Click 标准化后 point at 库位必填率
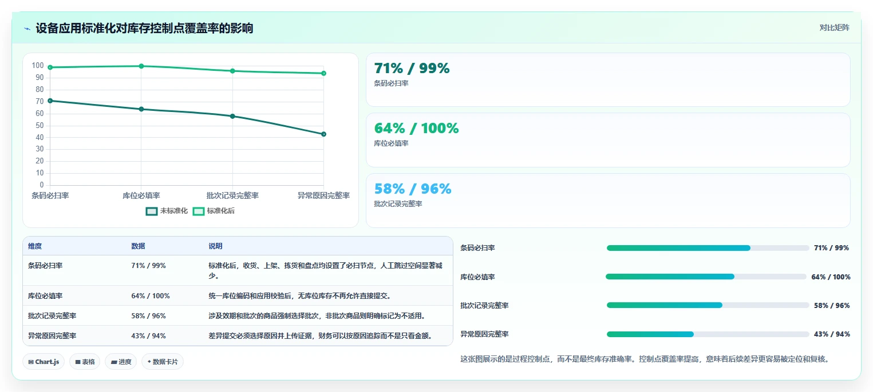Screen dimensions: 873x392 [x=141, y=66]
